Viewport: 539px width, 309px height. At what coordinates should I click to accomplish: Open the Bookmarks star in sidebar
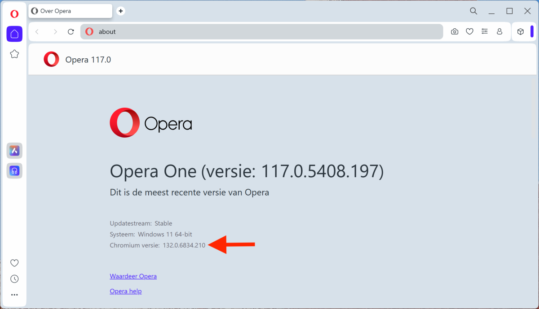click(x=14, y=54)
